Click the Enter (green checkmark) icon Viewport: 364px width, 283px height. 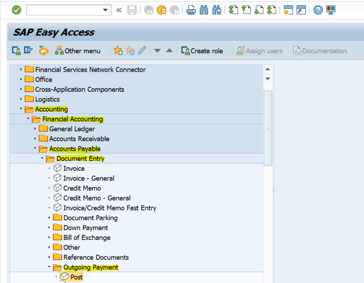(16, 10)
